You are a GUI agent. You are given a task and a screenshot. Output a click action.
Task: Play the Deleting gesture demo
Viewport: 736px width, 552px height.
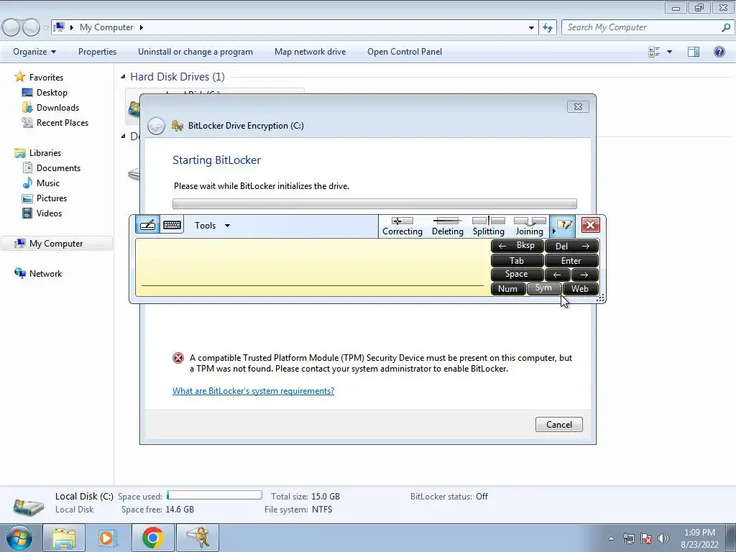pyautogui.click(x=447, y=226)
